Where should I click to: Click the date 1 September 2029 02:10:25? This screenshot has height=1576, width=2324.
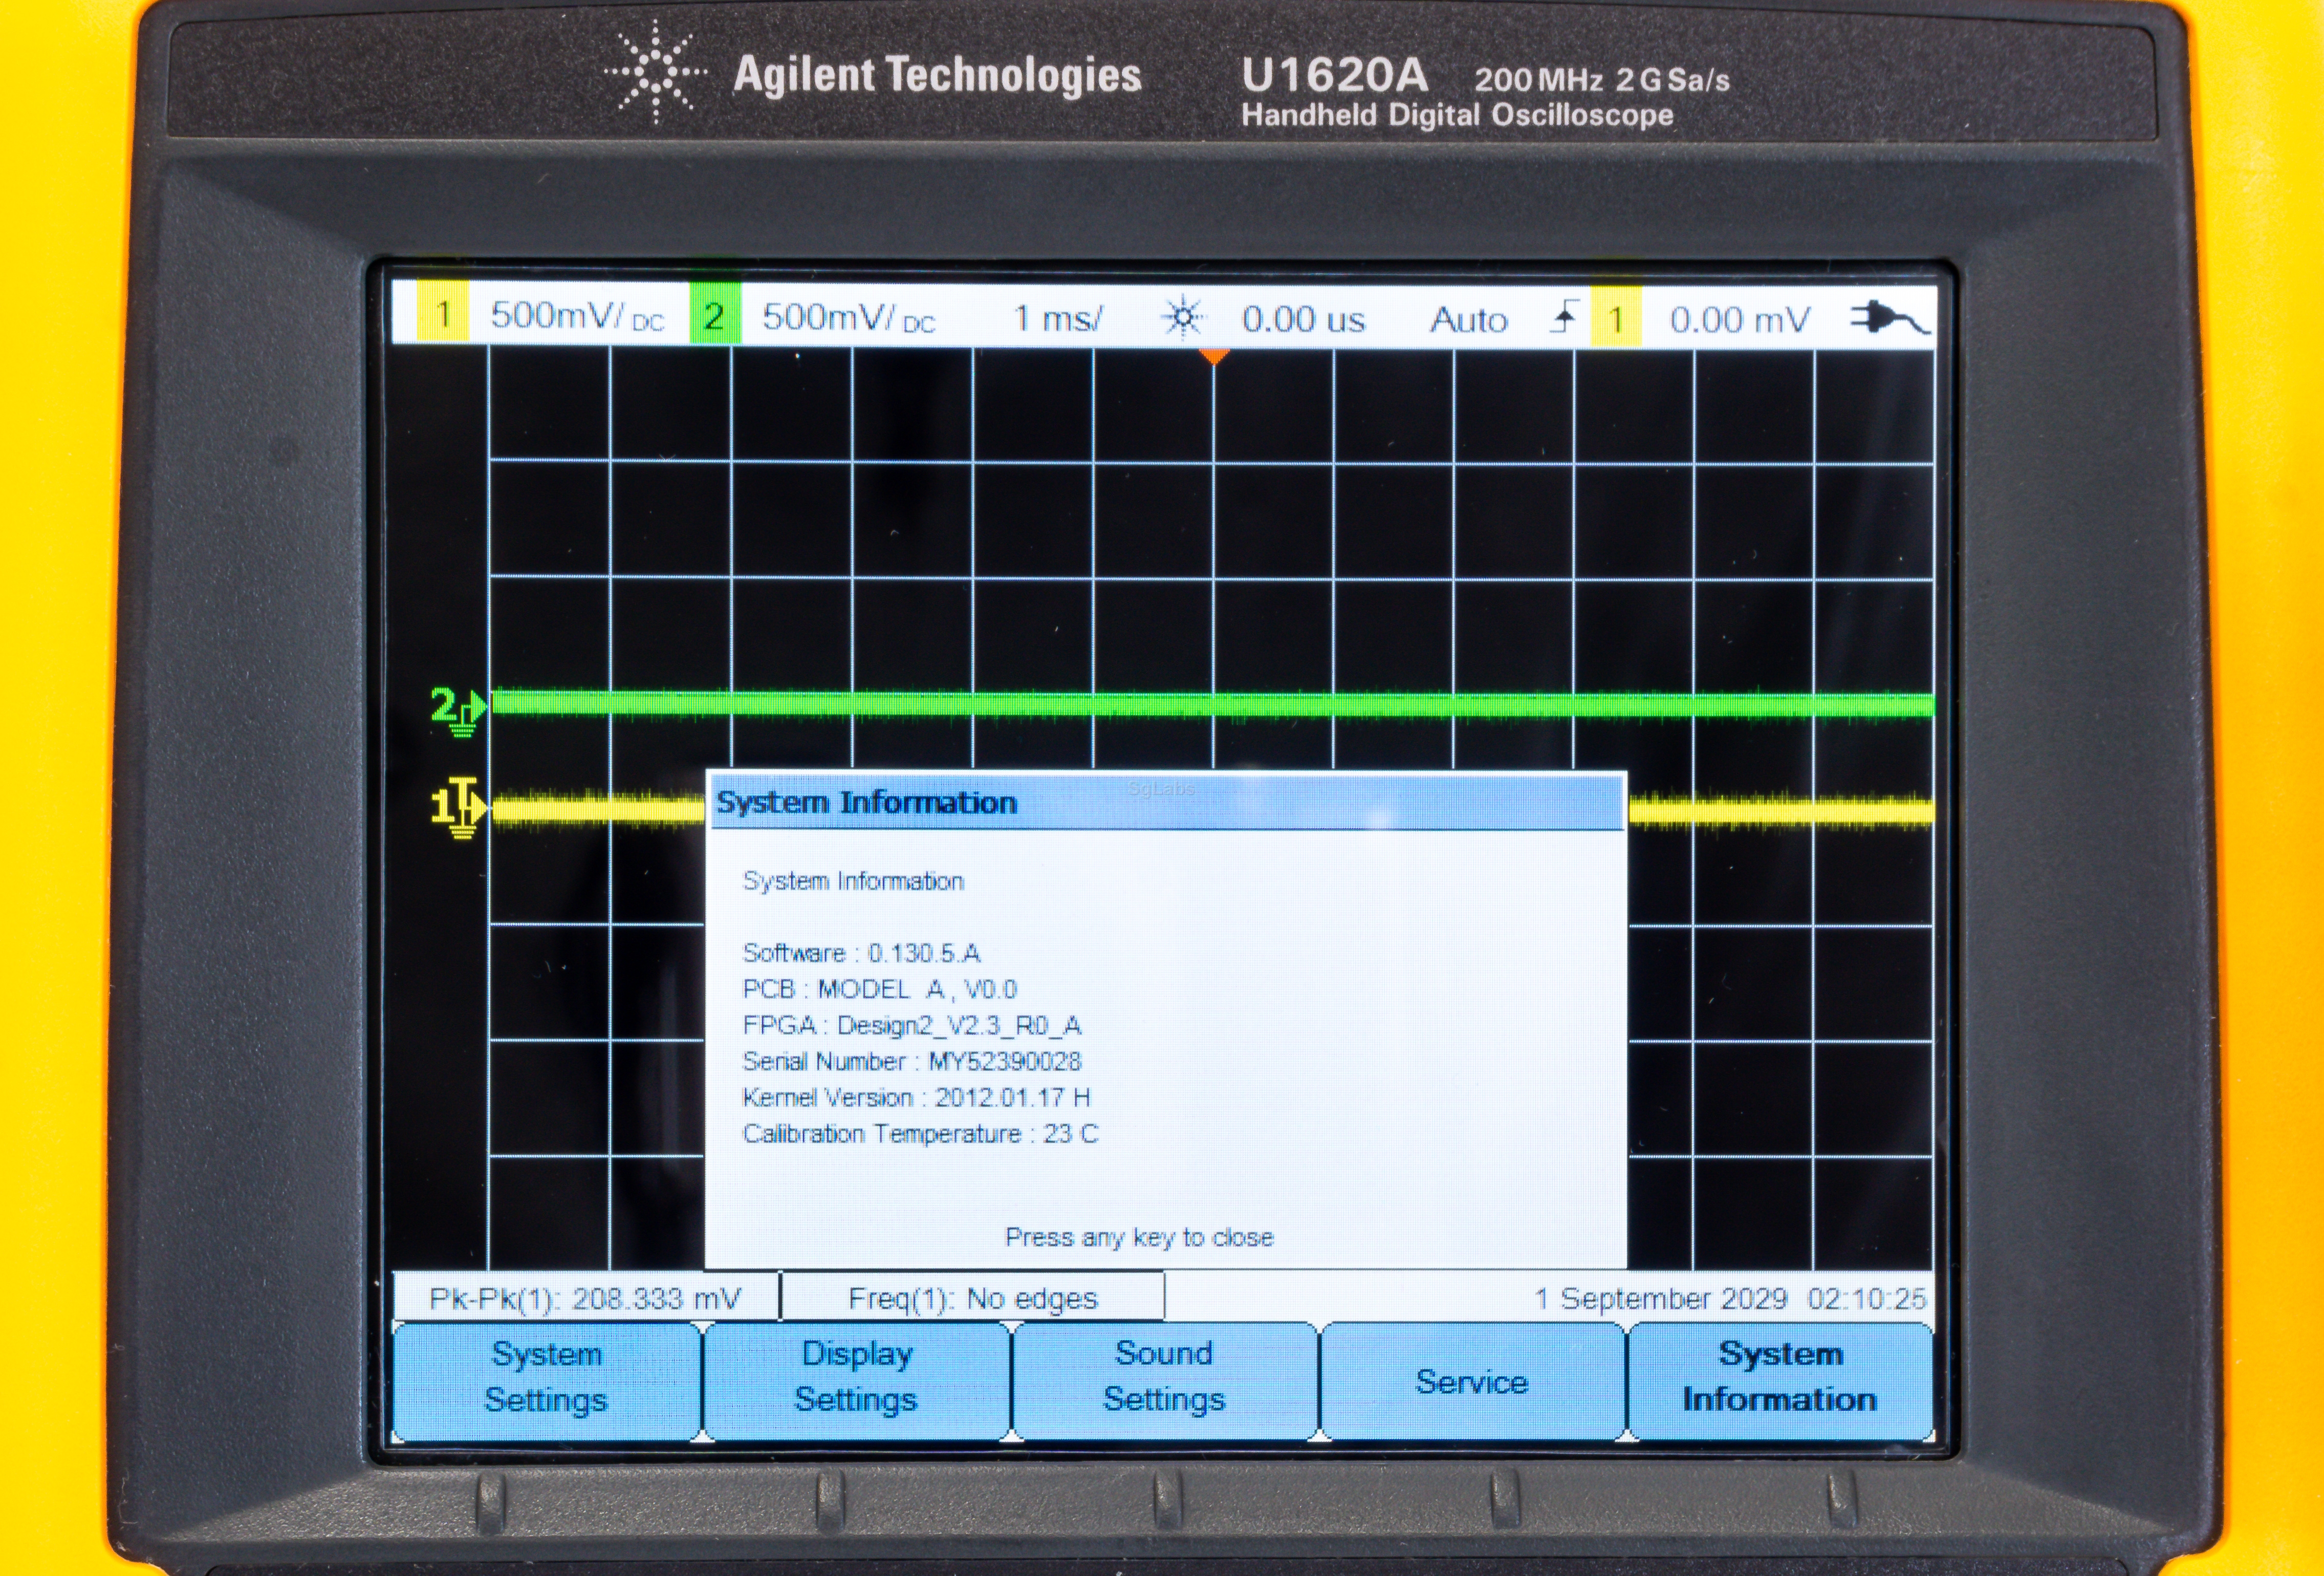click(x=1730, y=1298)
